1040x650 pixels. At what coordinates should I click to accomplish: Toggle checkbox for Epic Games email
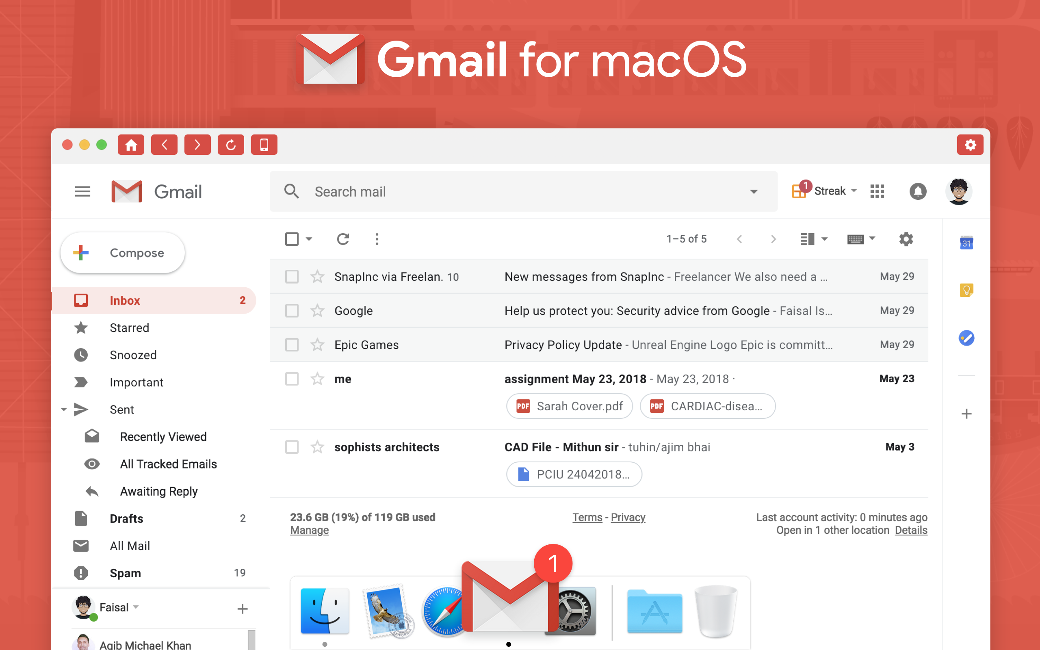[x=292, y=344]
